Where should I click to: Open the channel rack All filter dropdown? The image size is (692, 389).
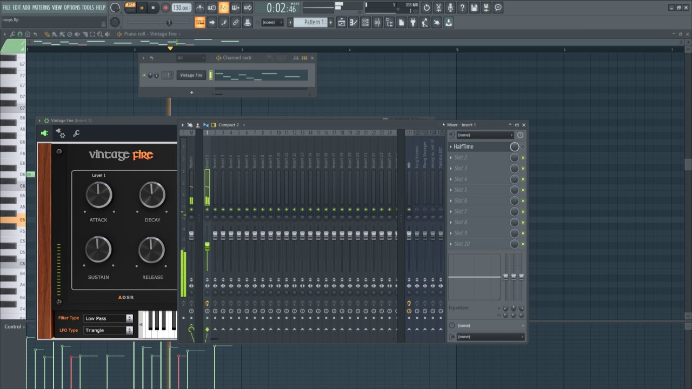(191, 58)
